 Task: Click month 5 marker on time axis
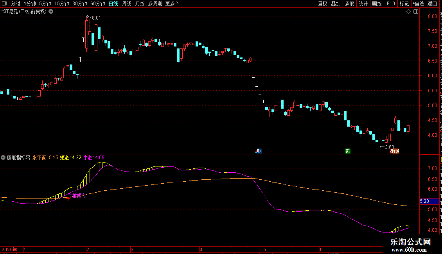[x=264, y=249]
